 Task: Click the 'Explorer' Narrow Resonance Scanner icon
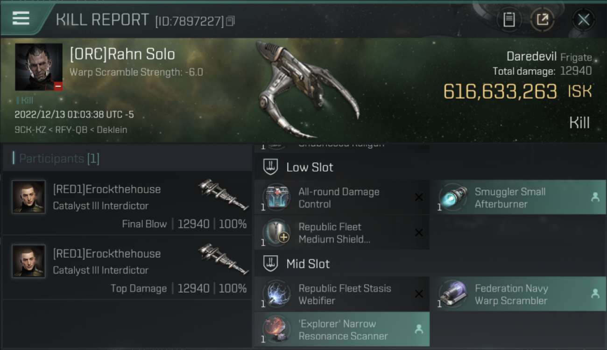click(x=276, y=329)
